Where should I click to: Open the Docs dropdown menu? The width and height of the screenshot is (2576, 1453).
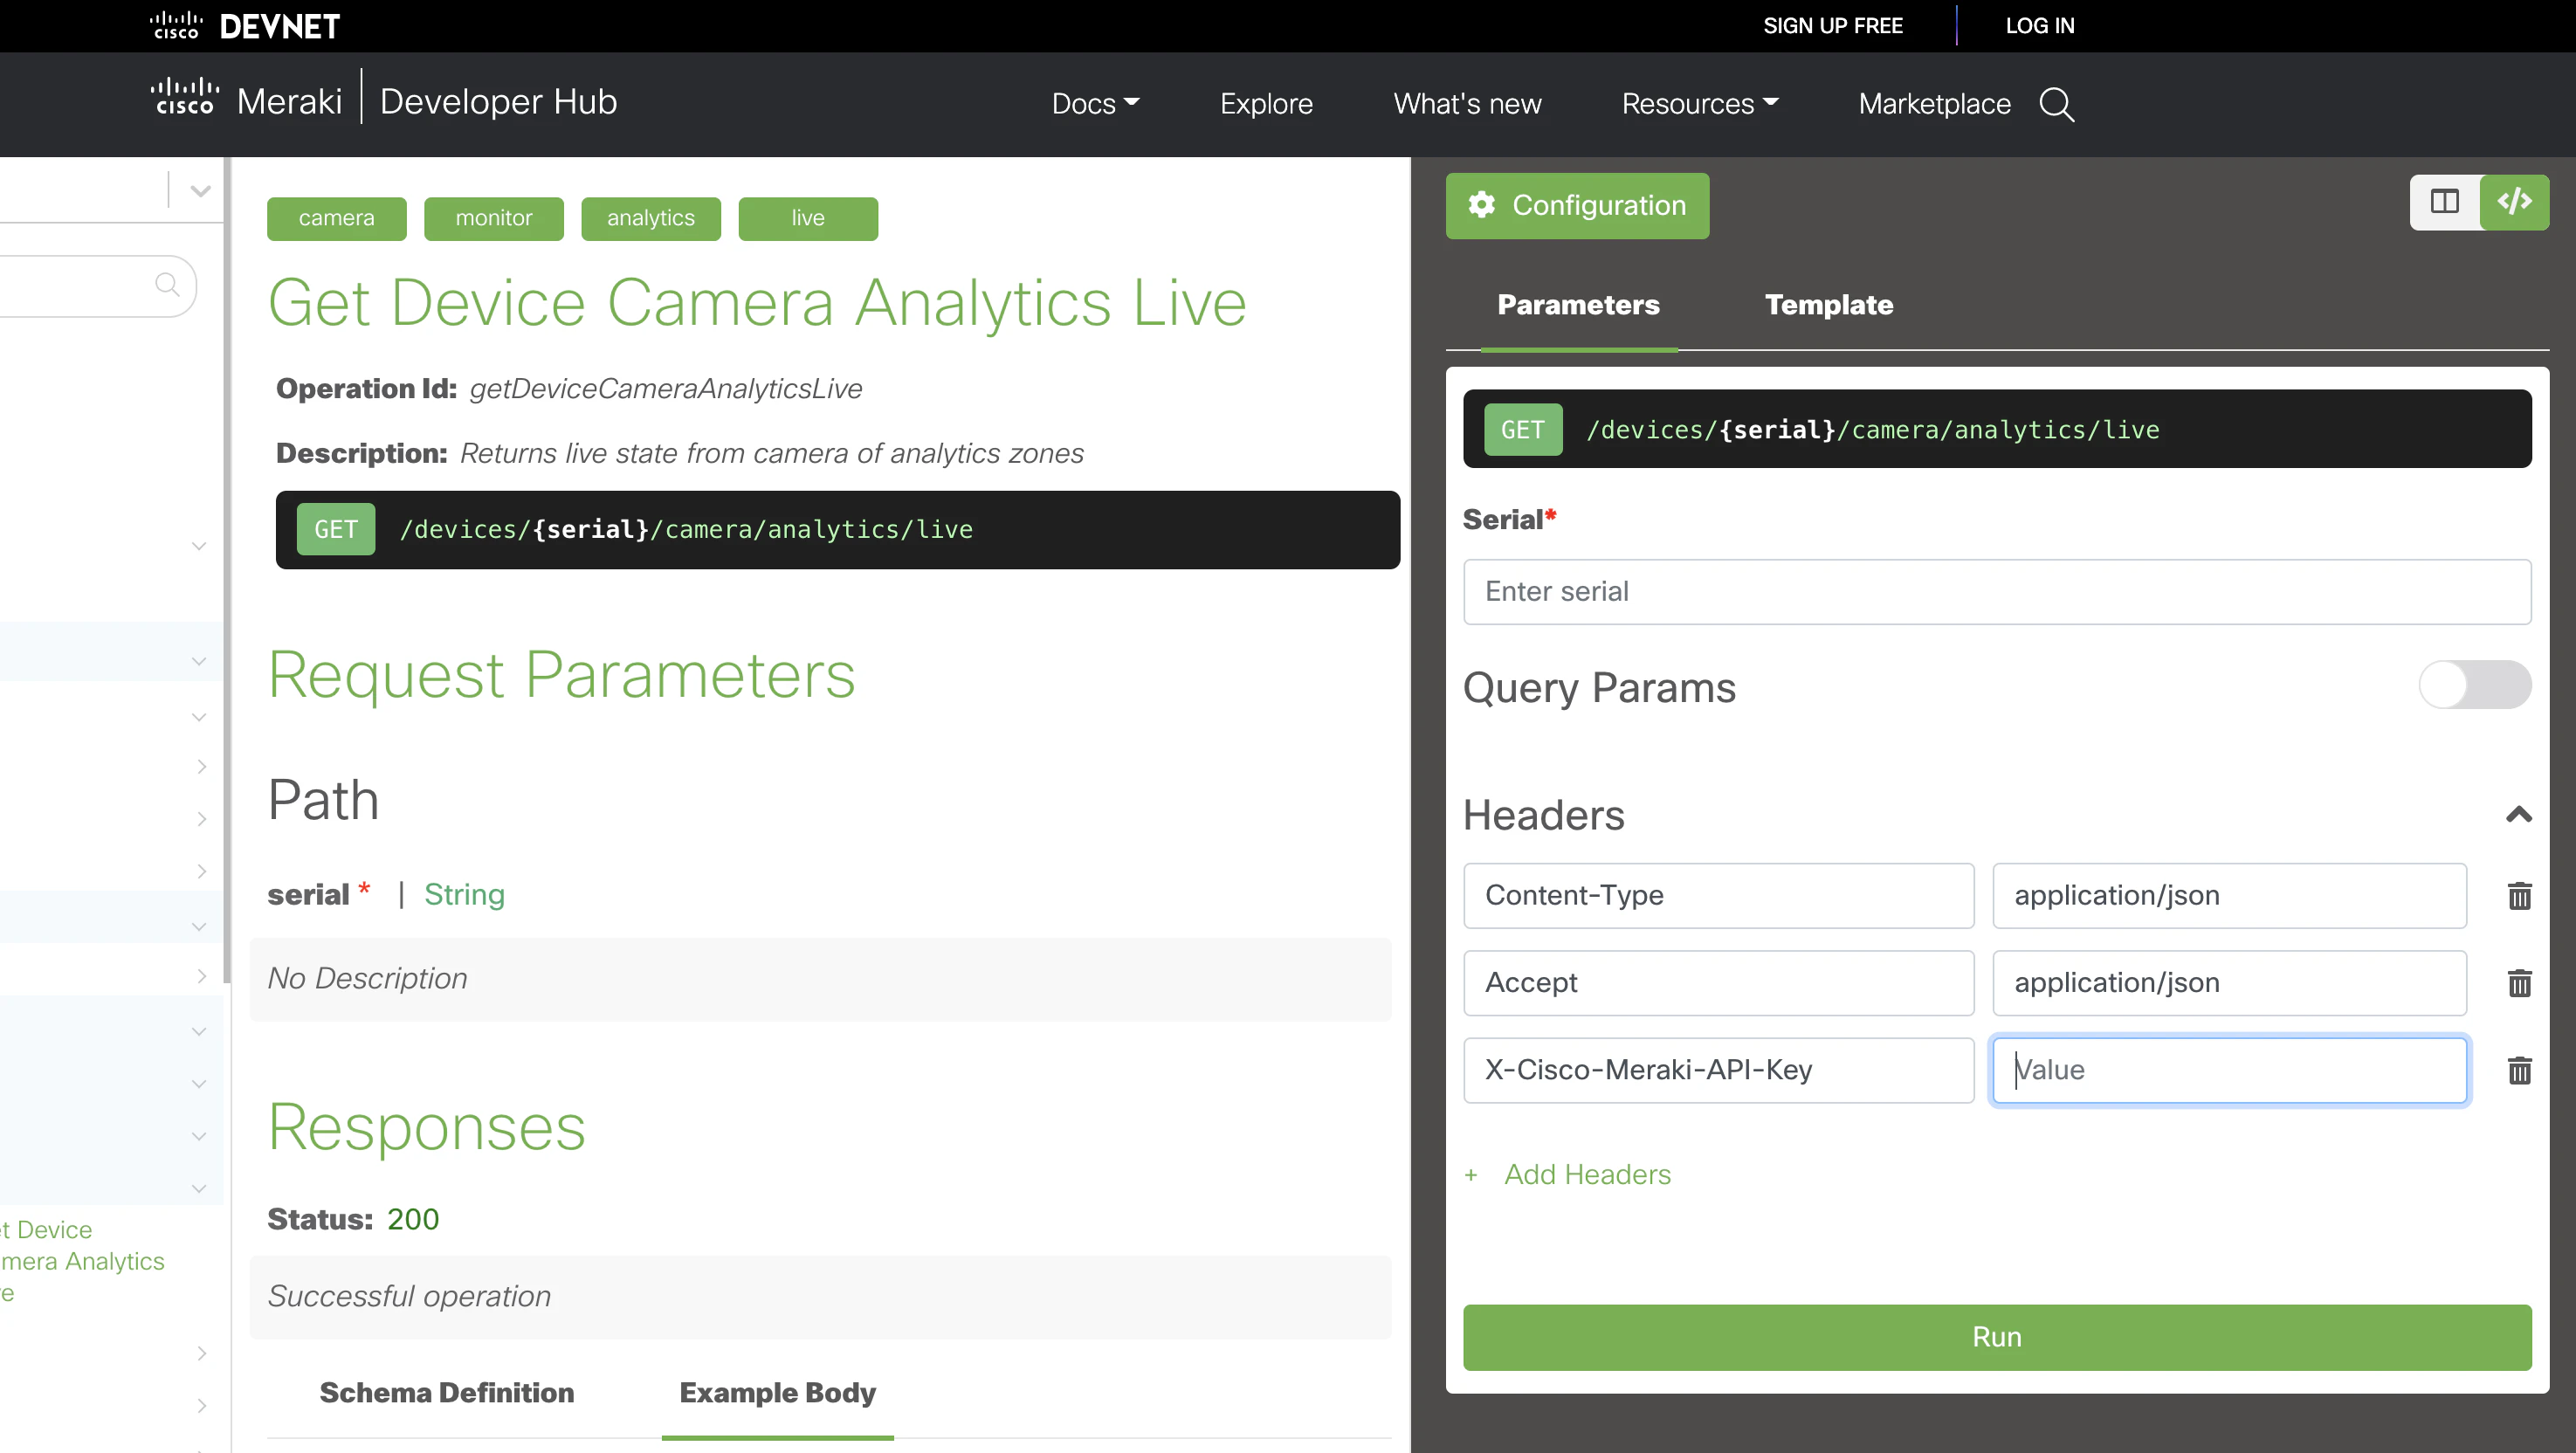(x=1095, y=104)
